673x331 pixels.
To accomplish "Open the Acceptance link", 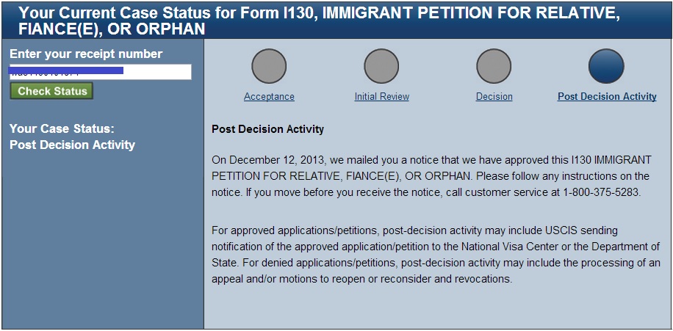I will [269, 96].
